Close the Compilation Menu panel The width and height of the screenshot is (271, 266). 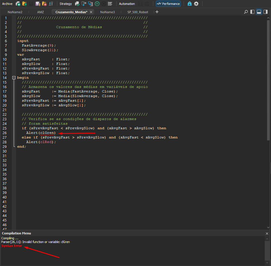[x=267, y=234]
